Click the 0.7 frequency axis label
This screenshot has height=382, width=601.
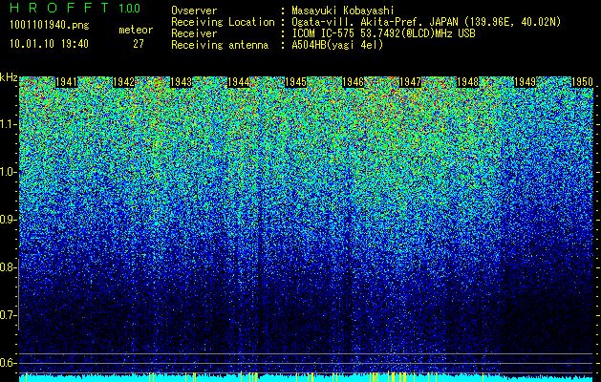8,315
